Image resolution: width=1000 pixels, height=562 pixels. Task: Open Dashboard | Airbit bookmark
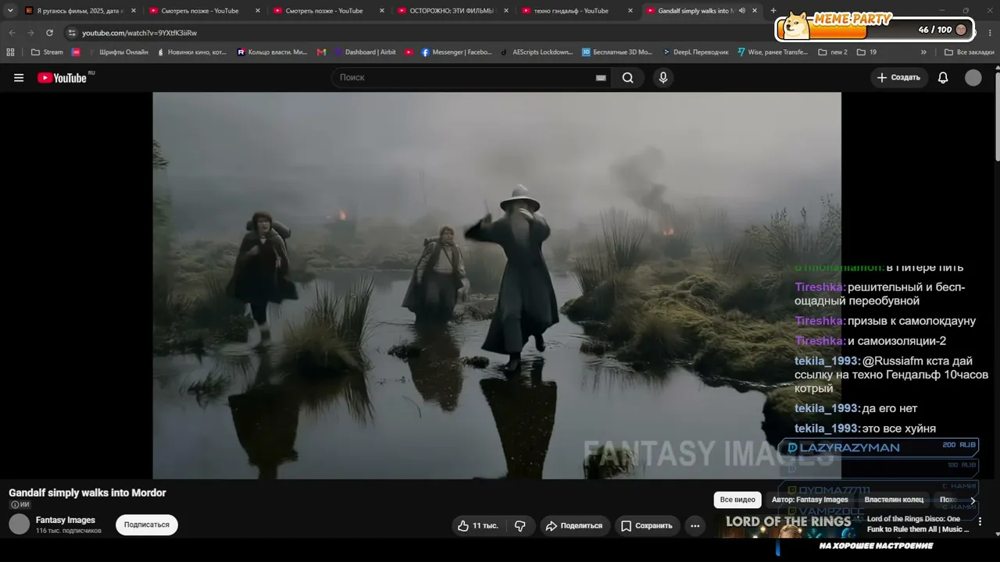tap(365, 52)
